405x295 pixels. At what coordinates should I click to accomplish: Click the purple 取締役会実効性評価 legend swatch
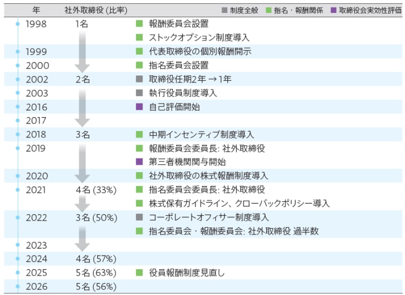(x=334, y=10)
